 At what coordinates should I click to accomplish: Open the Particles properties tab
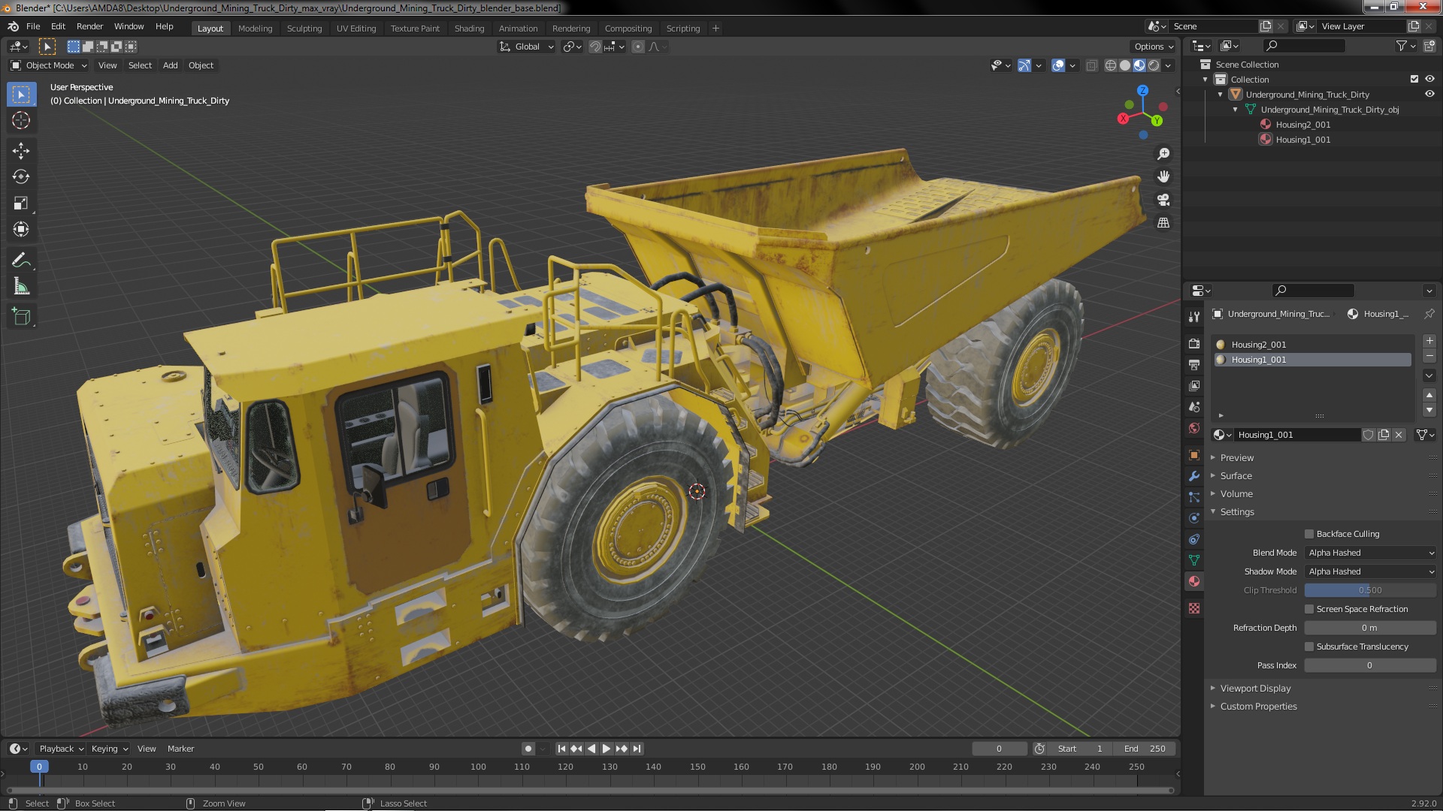(1194, 497)
